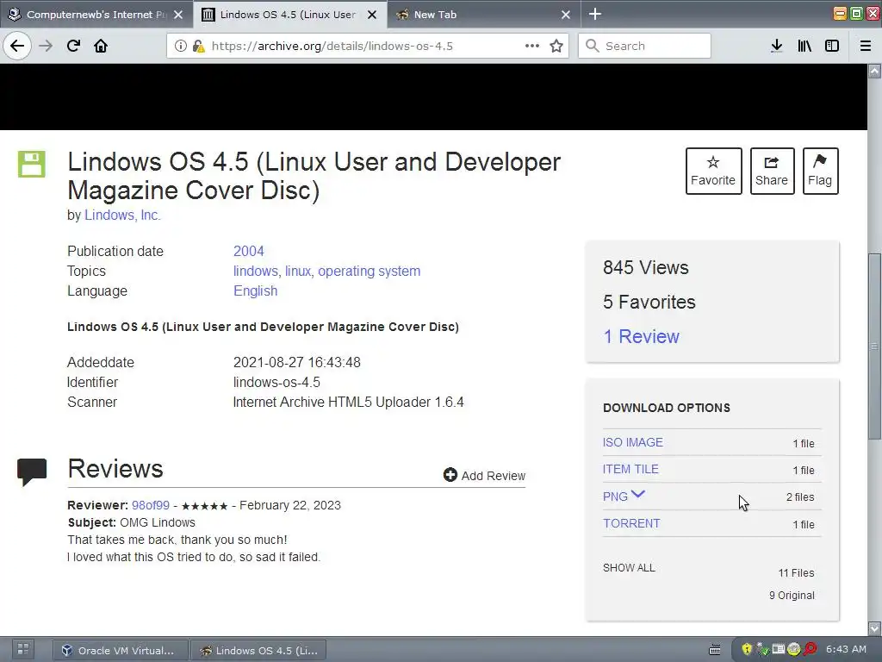Go back using the browser back arrow

(x=17, y=46)
